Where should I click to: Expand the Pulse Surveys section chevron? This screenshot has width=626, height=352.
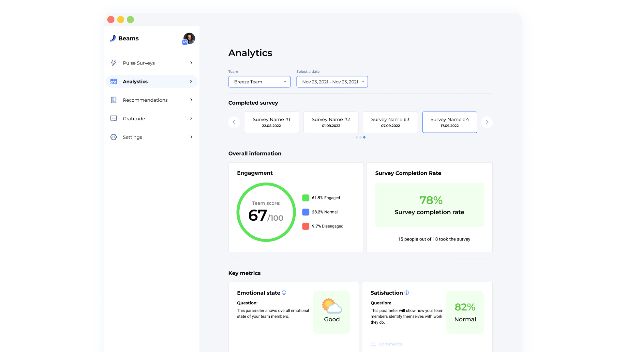tap(191, 63)
